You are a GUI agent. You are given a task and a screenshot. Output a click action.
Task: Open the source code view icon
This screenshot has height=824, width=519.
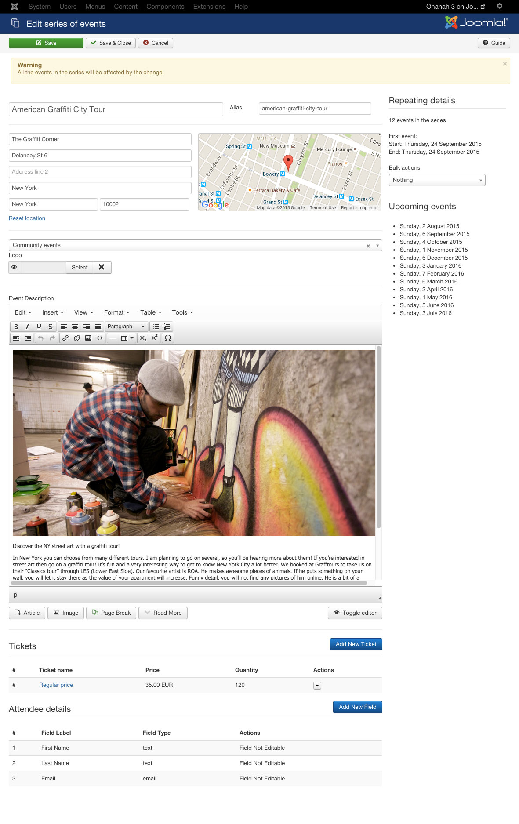click(x=100, y=338)
